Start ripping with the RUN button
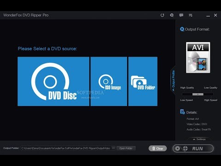This screenshot has height=166, width=221. (193, 148)
